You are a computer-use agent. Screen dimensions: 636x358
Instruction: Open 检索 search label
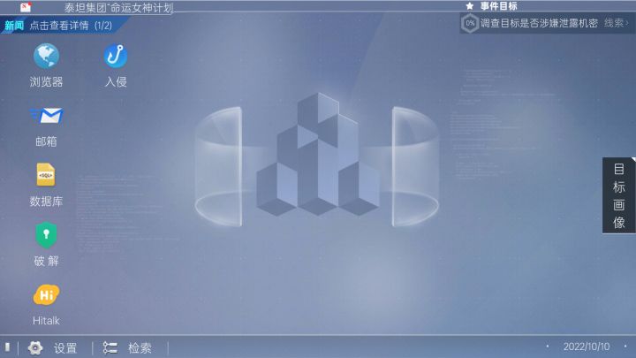[140, 348]
